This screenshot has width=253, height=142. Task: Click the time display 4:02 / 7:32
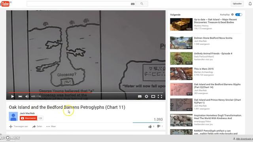click(36, 96)
